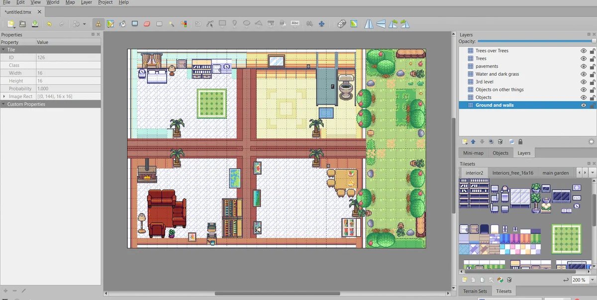Toggle lock for other layers
The image size is (597, 300).
point(520,142)
